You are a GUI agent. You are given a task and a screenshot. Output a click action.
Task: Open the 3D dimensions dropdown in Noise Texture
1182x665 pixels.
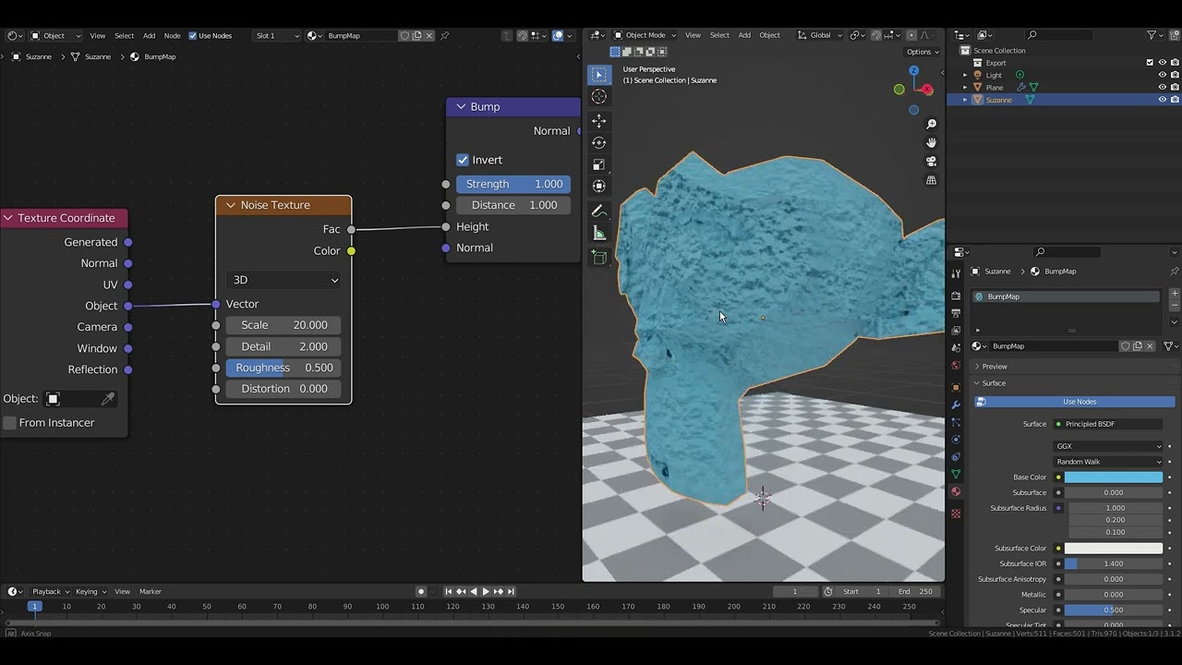point(283,280)
